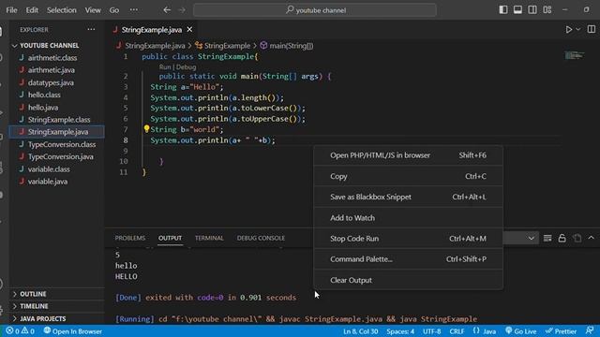Toggle output scroll lock icon
600x337 pixels.
(562, 238)
